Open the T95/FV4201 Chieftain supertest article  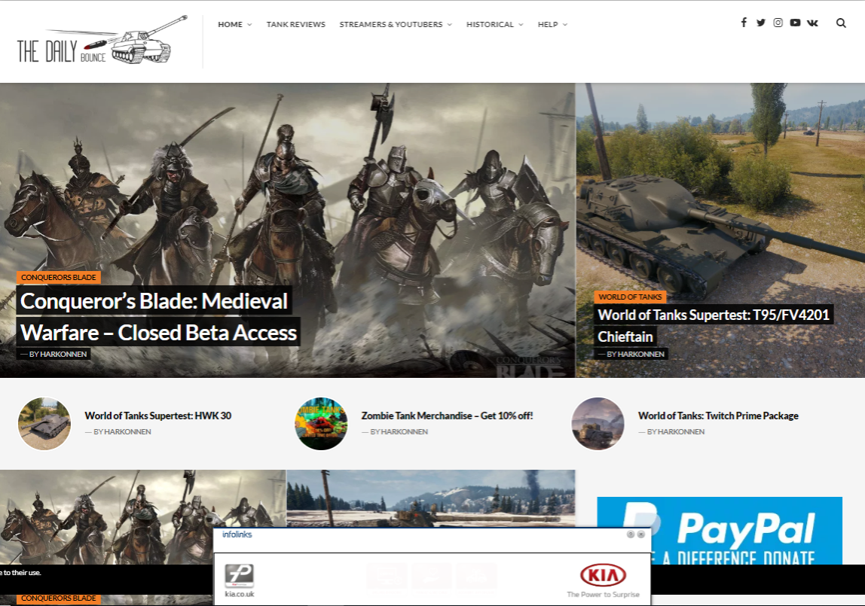(x=714, y=326)
